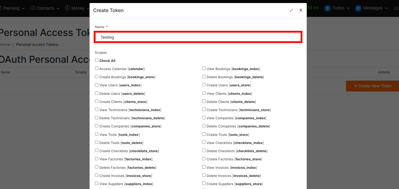The height and width of the screenshot is (189, 399).
Task: Check the Delete Invoices scope
Action: (x=204, y=175)
